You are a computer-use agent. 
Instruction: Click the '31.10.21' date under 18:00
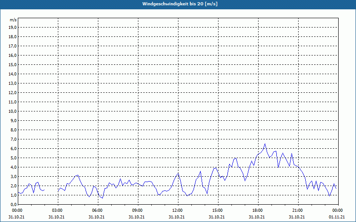(x=257, y=217)
